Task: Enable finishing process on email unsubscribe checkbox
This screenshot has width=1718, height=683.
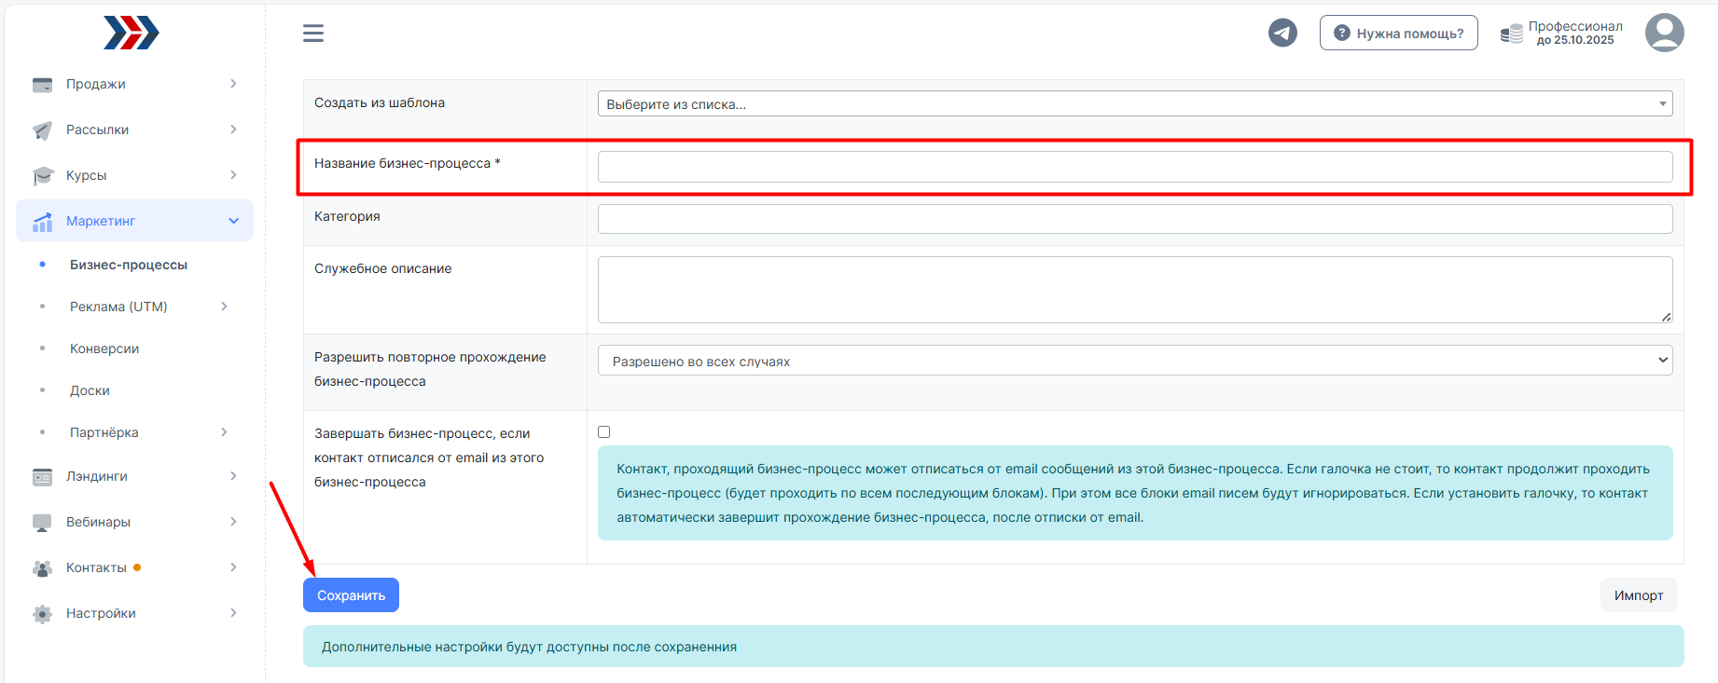Action: 604,431
